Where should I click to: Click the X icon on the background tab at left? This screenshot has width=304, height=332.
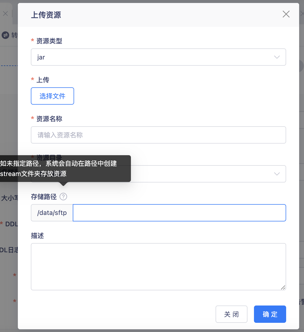point(5,14)
